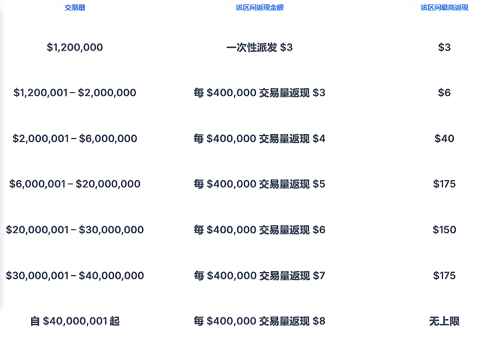The image size is (485, 338).
Task: Click the $6,000,001 – $20,000,000 range cell
Action: coord(75,184)
